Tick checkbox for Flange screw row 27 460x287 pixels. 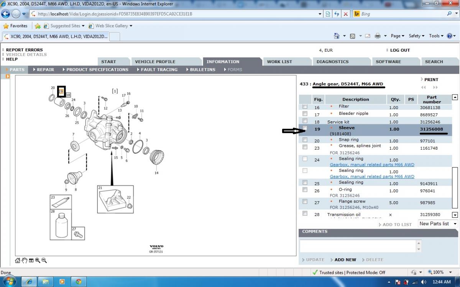click(x=305, y=201)
